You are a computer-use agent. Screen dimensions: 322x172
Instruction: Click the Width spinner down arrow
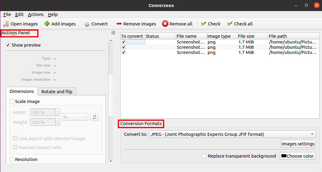[x=58, y=114]
